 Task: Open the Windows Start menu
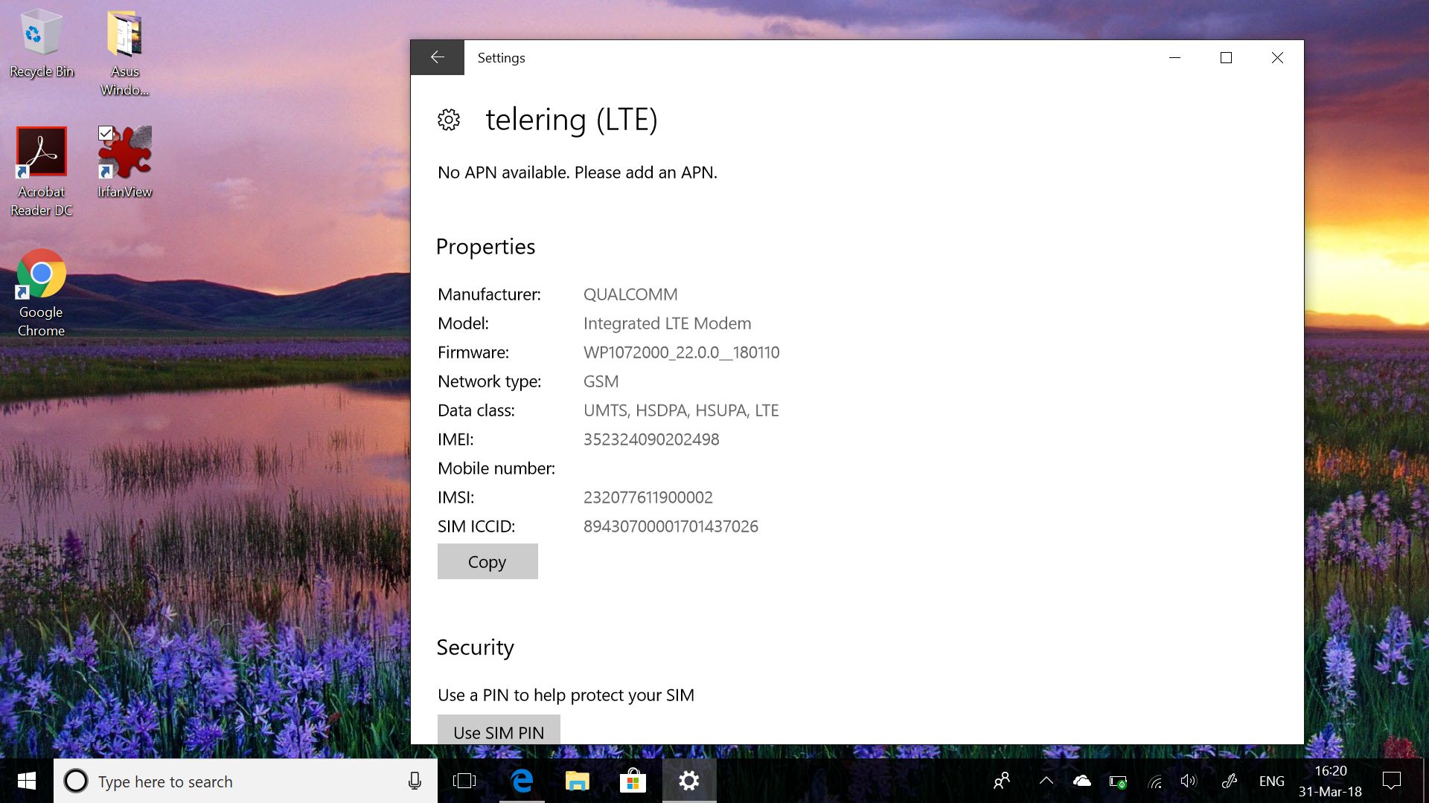27,781
